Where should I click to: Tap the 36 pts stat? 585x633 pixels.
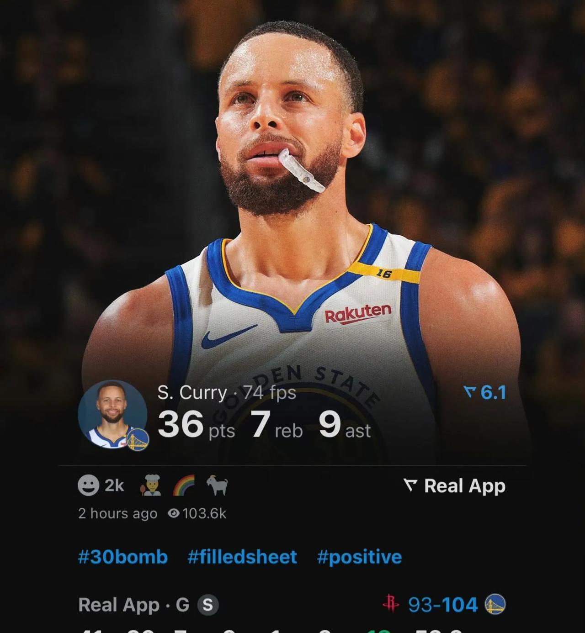[196, 425]
